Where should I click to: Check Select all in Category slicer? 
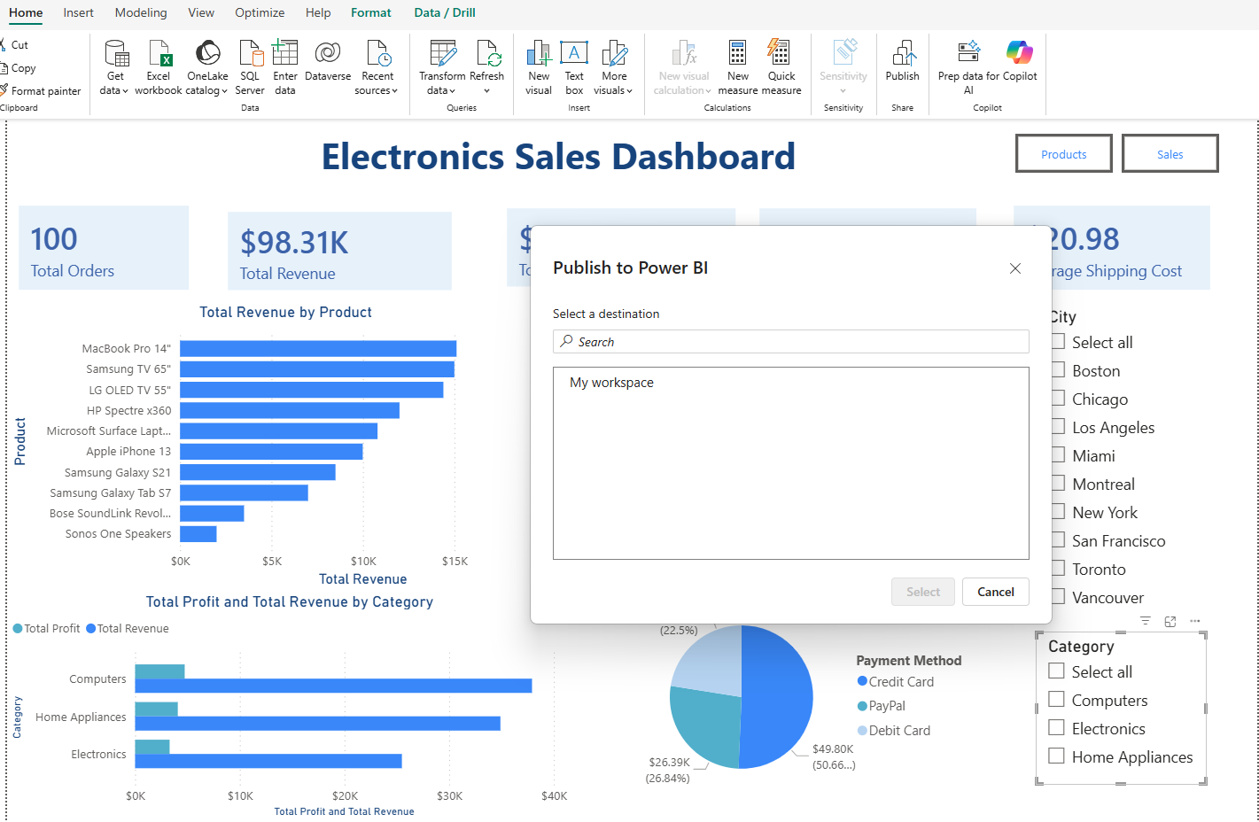tap(1056, 671)
